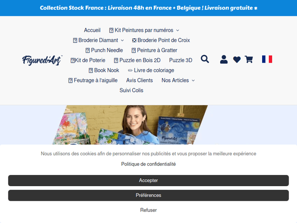297x223 pixels.
Task: Open the user account icon
Action: [224, 59]
